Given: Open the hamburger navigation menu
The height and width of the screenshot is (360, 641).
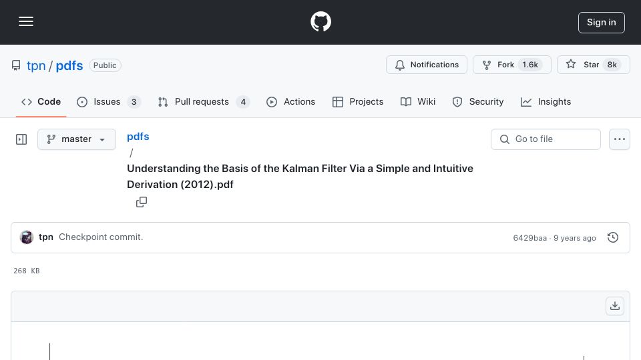Looking at the screenshot, I should coord(26,21).
